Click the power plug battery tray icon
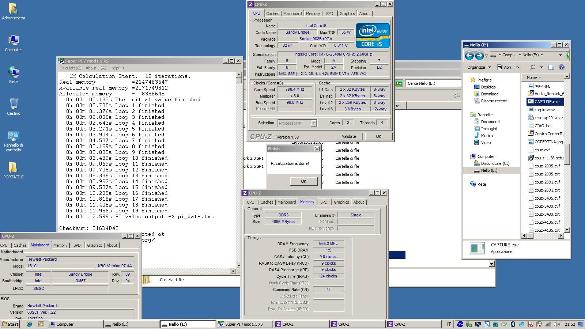Screen dimensions: 585x329 (539, 324)
